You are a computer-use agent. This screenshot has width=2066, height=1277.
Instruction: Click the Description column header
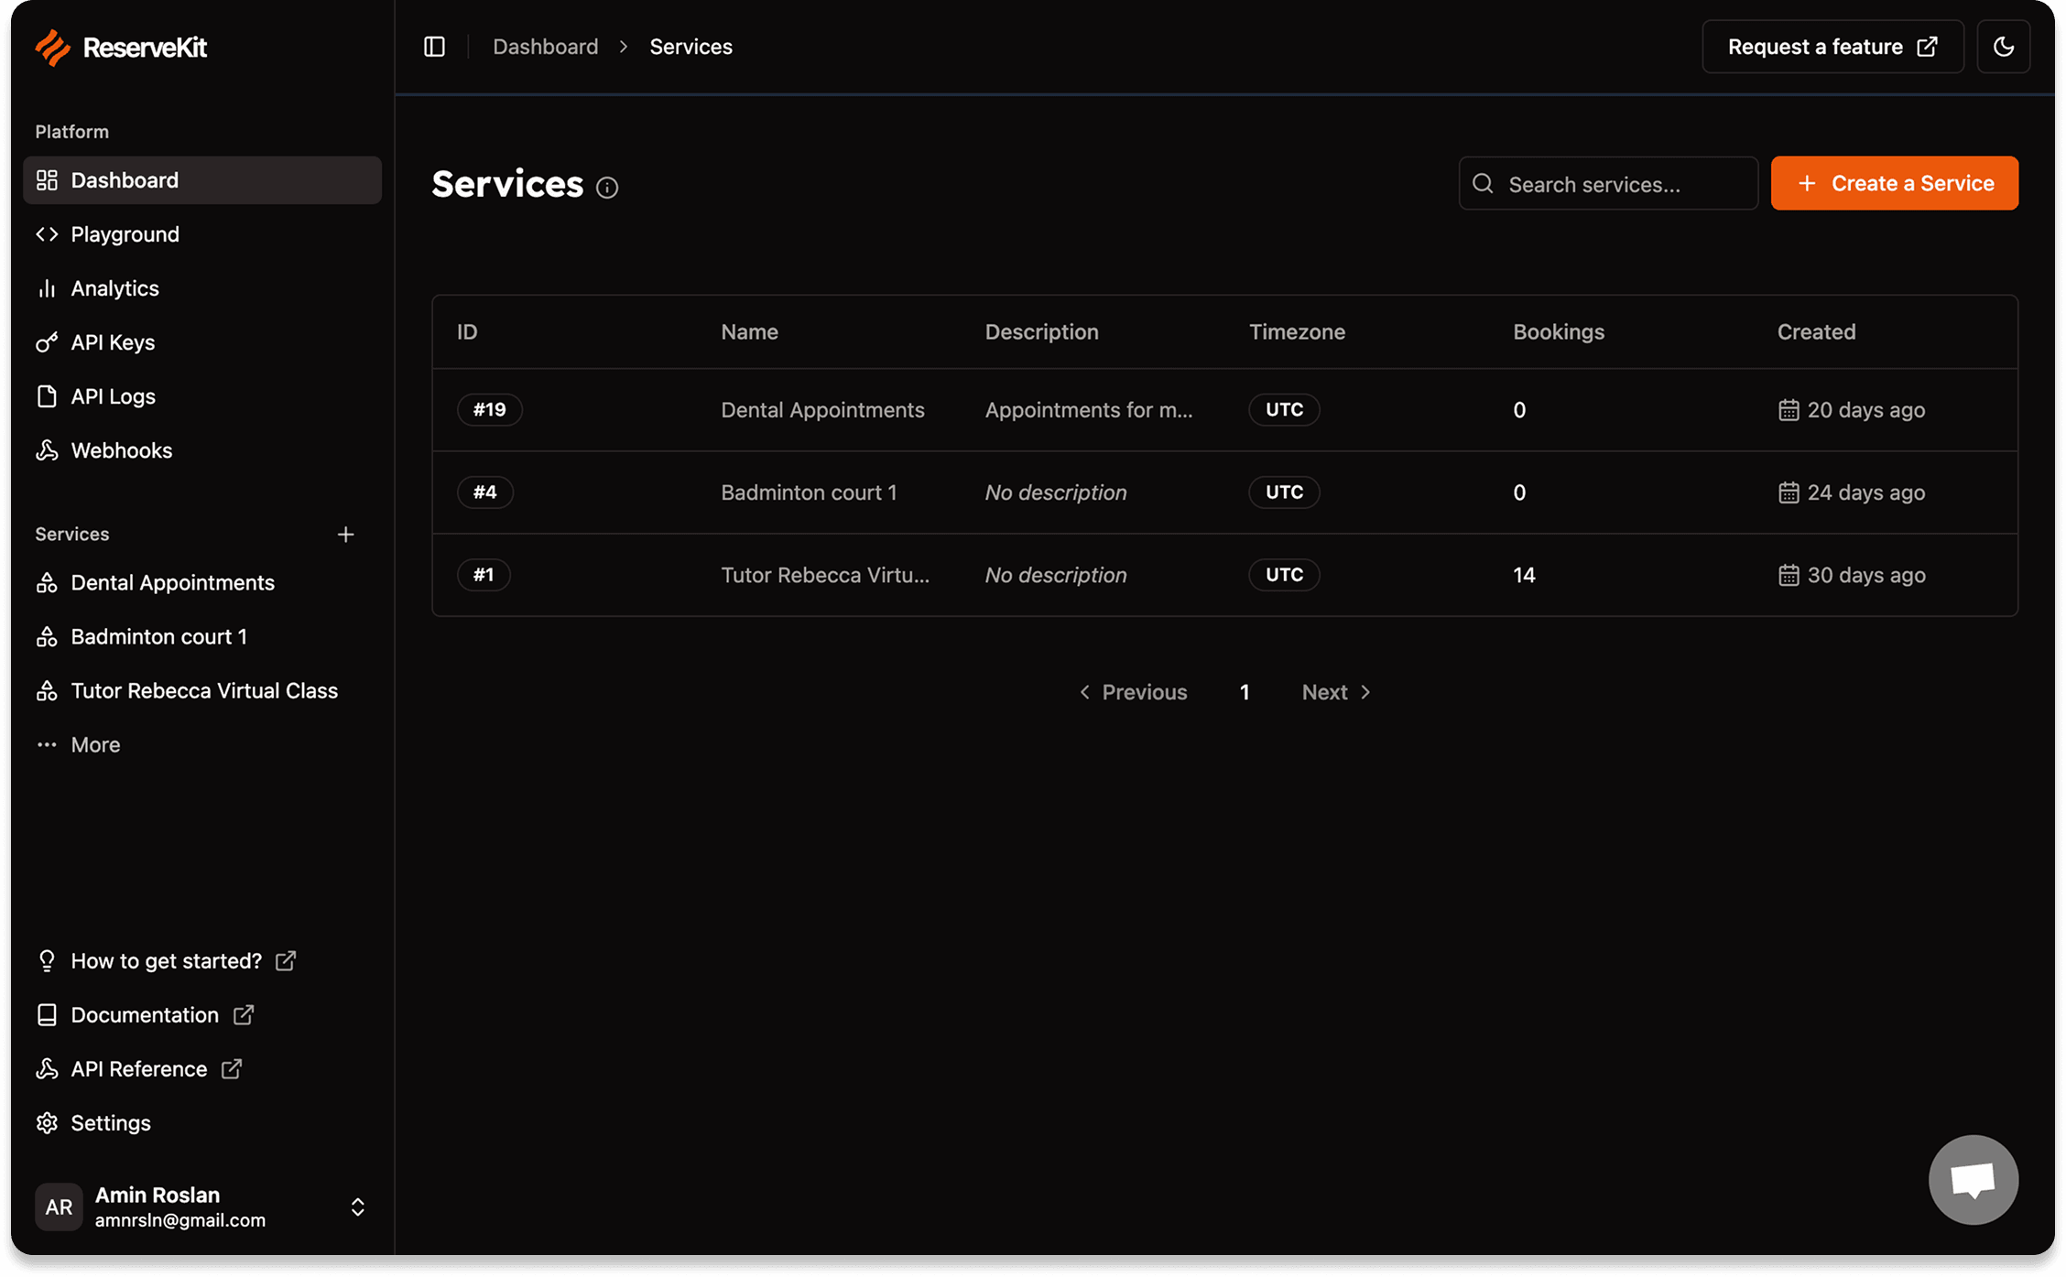tap(1041, 332)
